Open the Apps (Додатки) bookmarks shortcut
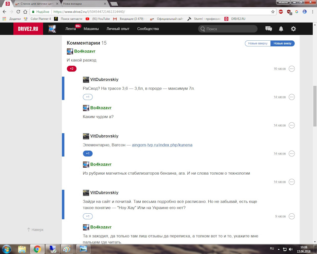Screen dimensions: 317x254 coord(12,19)
